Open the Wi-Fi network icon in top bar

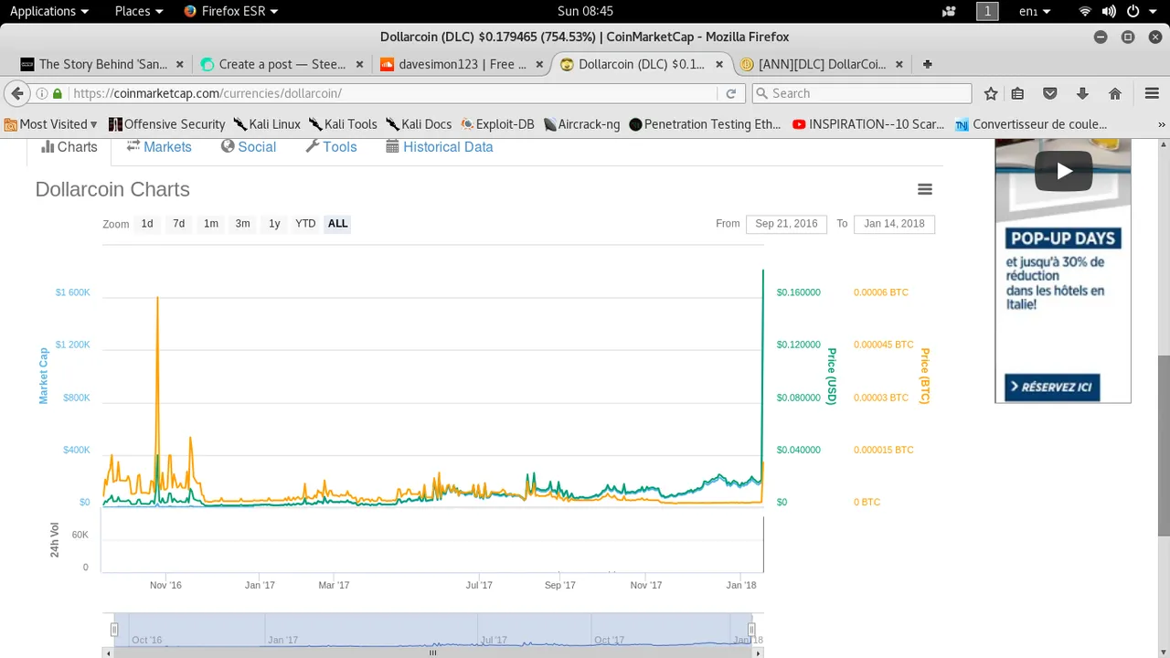(1086, 11)
